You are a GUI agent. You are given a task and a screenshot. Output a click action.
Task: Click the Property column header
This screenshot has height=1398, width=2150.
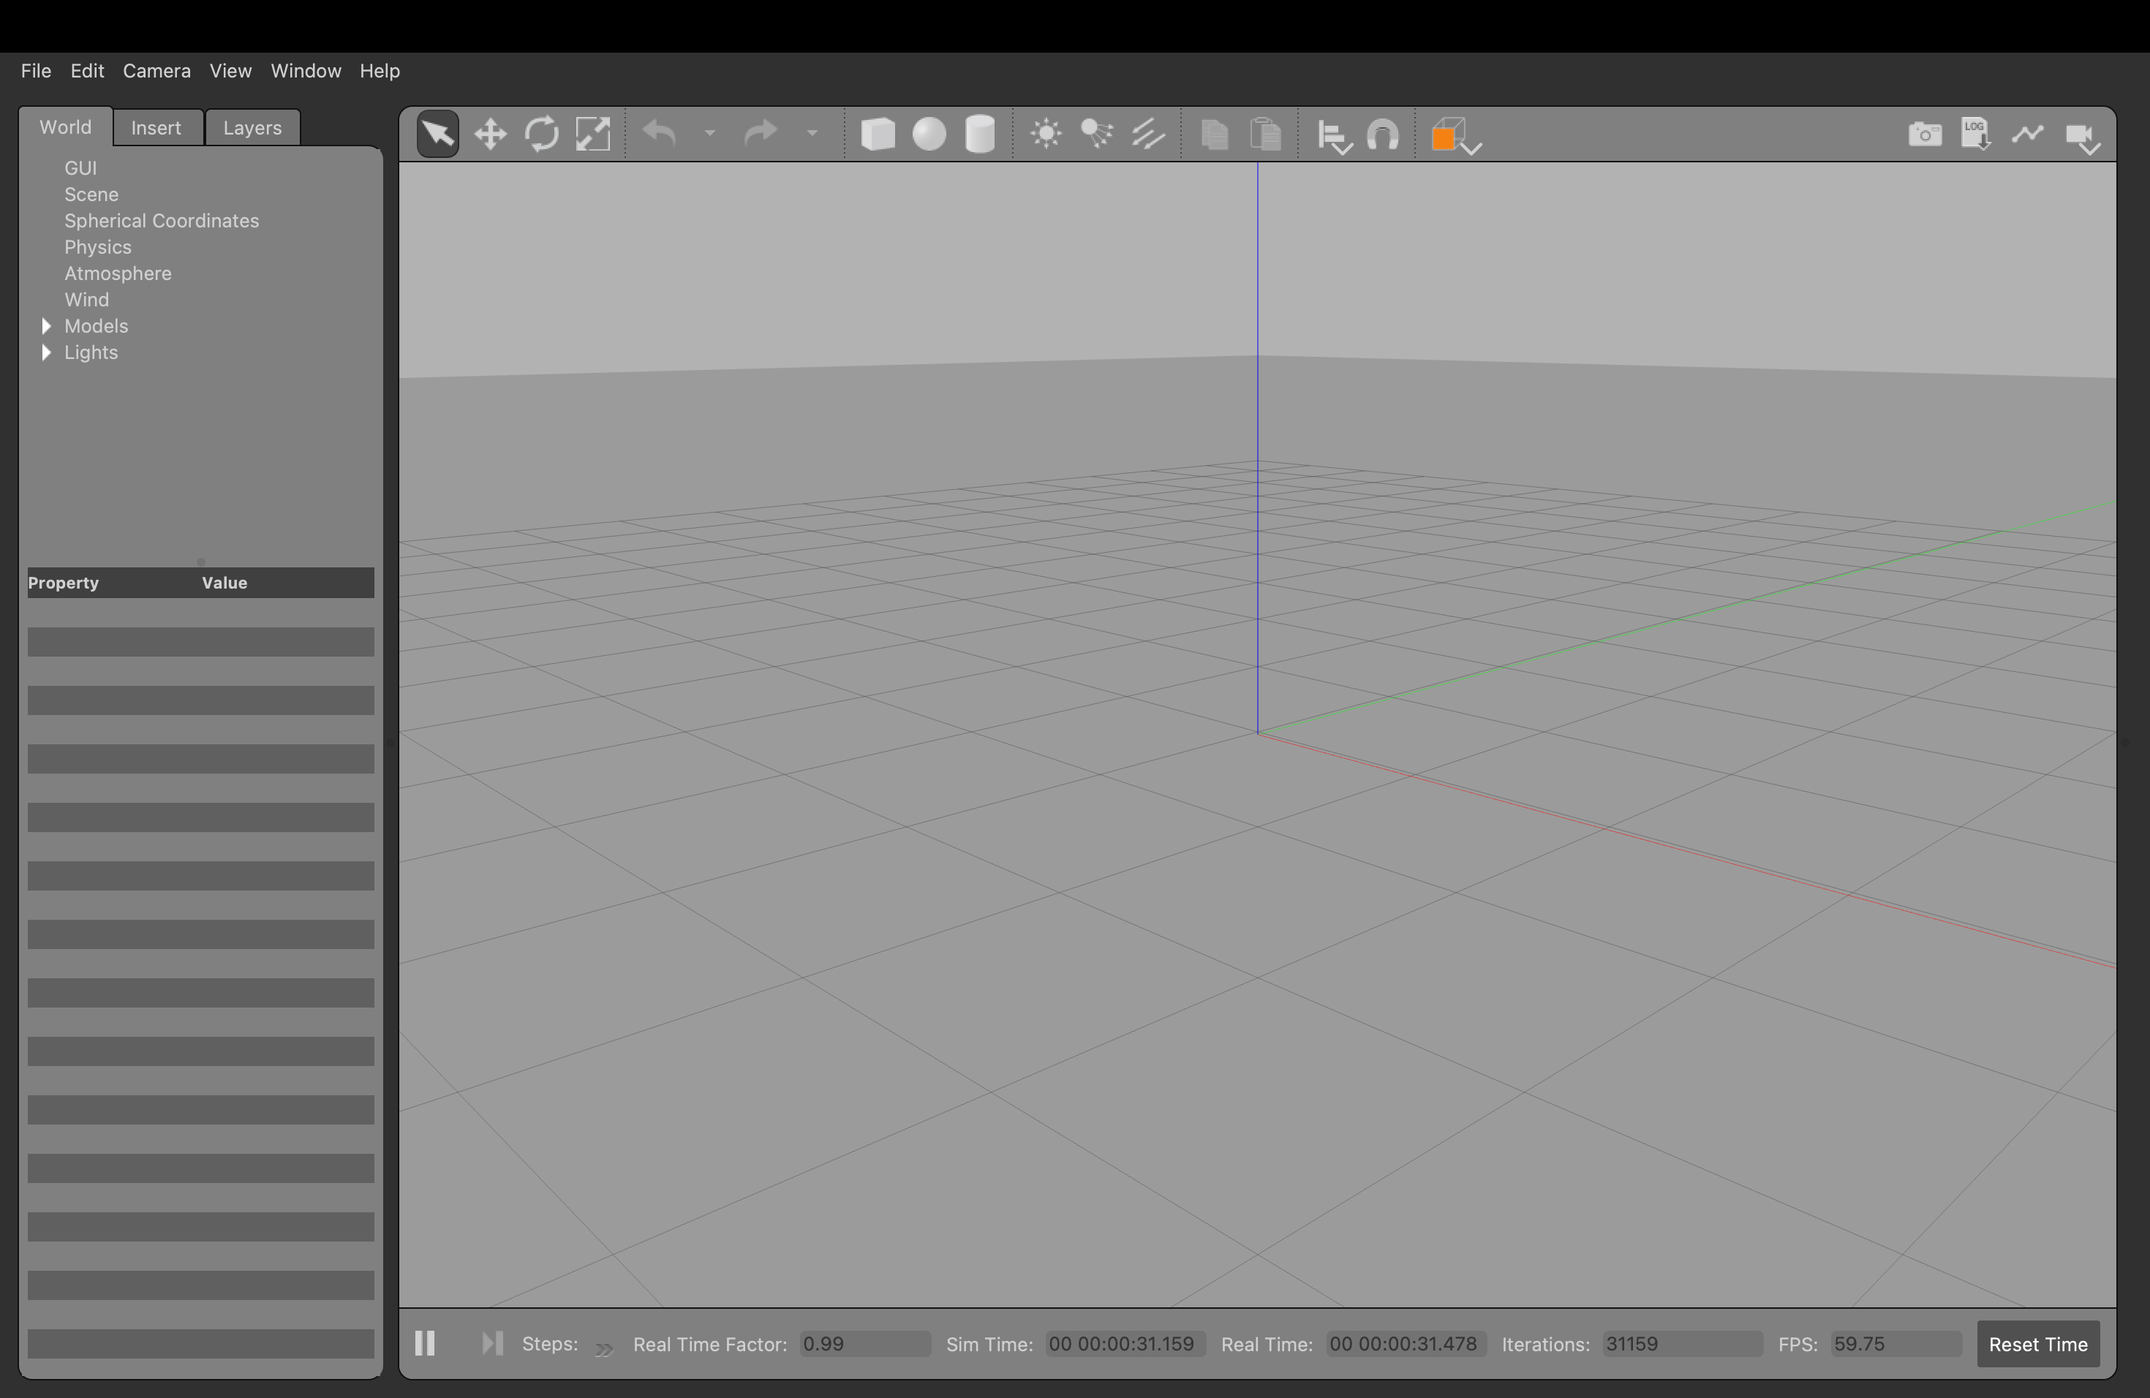point(63,583)
